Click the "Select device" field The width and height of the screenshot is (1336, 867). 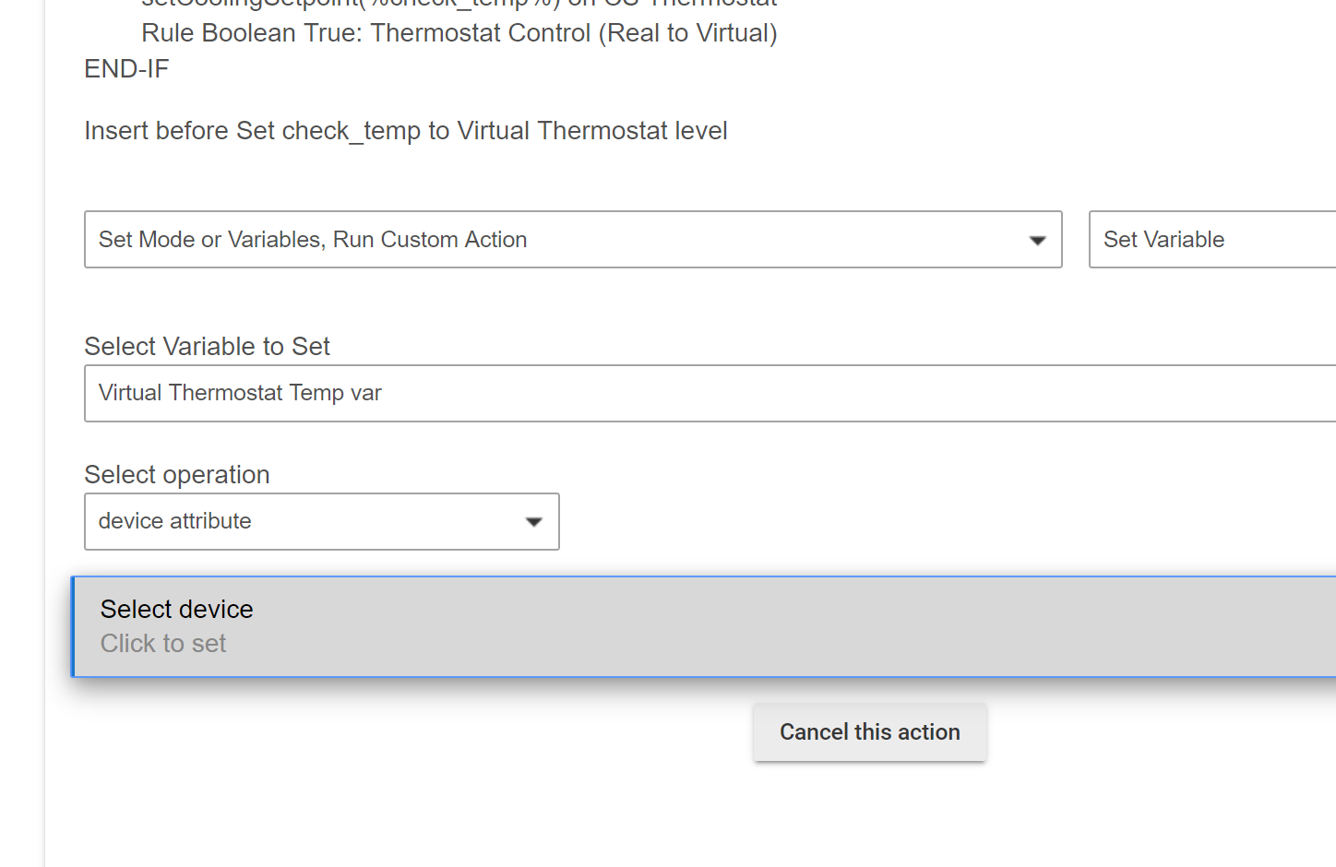point(703,627)
